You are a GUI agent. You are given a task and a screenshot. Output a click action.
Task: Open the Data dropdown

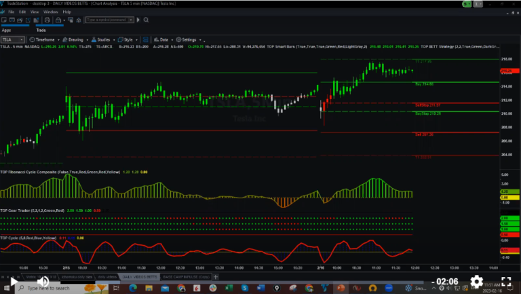163,39
